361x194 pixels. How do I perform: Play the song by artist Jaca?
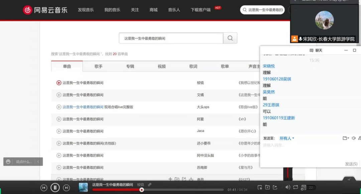[x=59, y=131]
